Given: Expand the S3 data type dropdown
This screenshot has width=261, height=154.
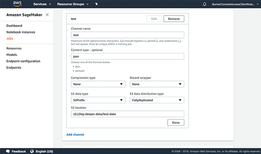Looking at the screenshot, I should point(98,100).
